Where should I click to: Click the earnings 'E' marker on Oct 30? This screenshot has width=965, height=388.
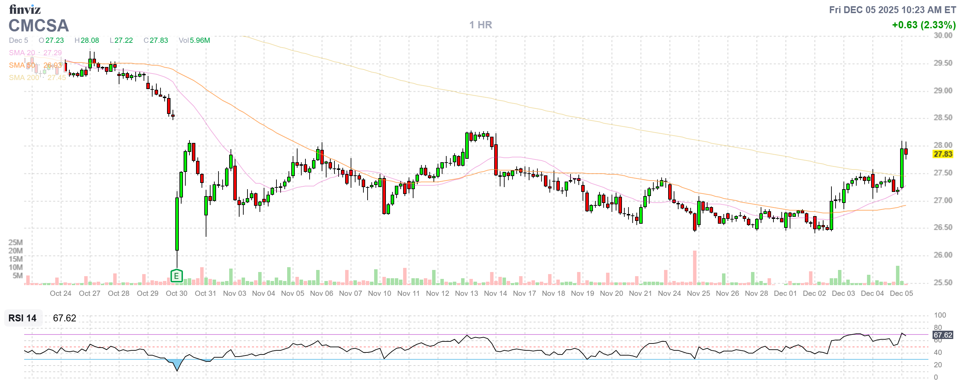pos(176,277)
